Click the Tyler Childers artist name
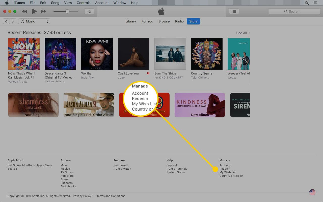The height and width of the screenshot is (202, 323). point(200,78)
